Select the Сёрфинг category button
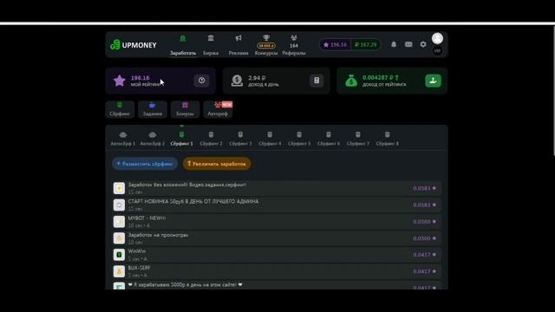The image size is (555, 312). (120, 109)
